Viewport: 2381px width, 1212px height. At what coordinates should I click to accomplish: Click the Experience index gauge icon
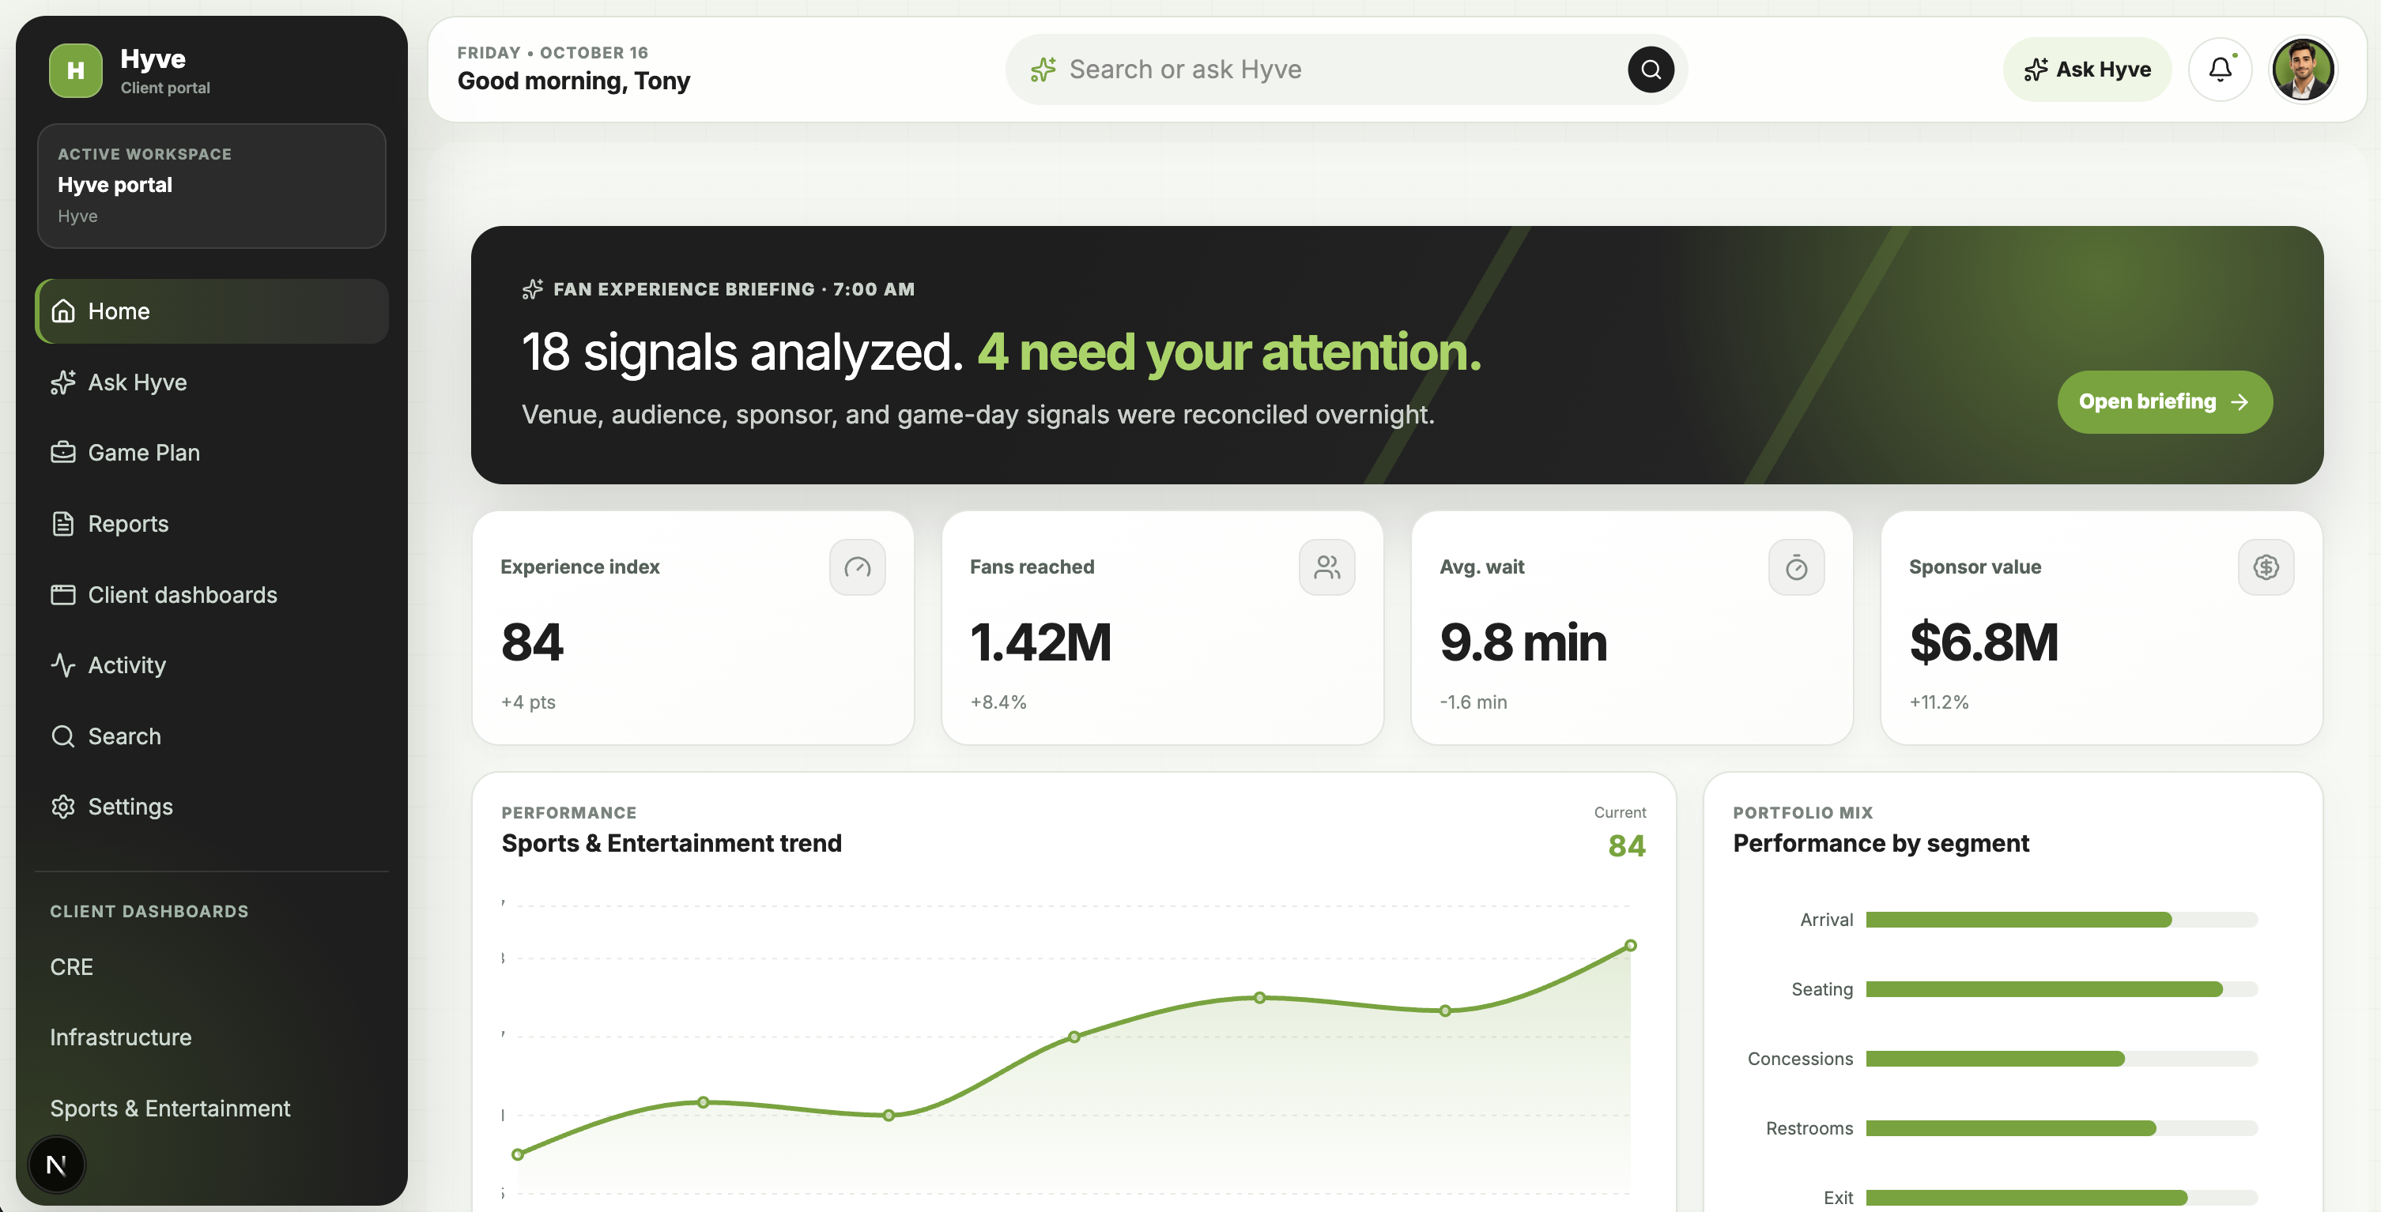point(857,567)
